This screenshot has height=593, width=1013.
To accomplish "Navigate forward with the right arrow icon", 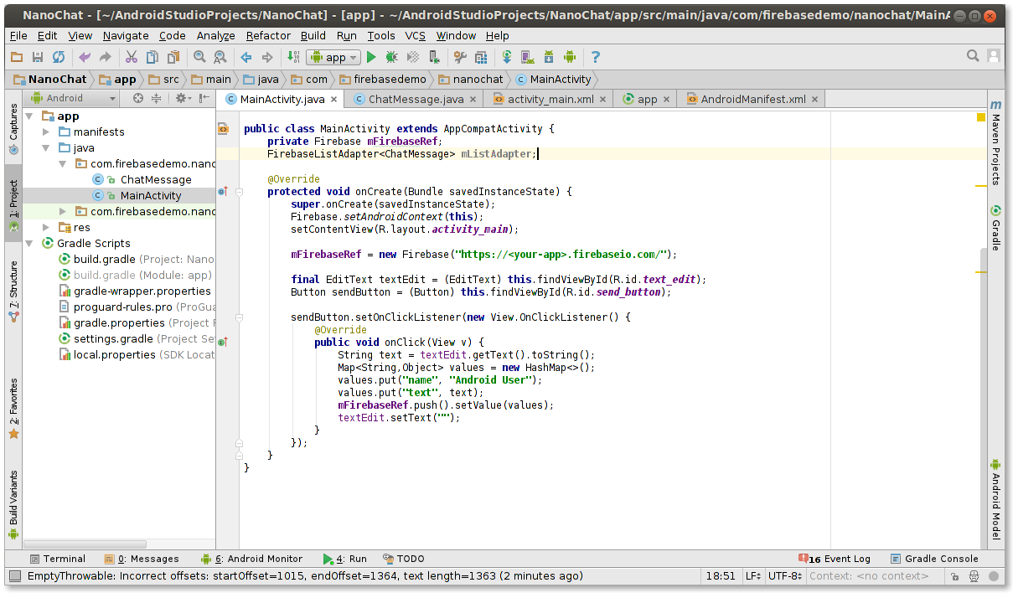I will click(267, 57).
